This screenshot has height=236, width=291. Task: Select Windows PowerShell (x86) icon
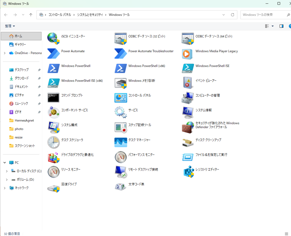click(x=120, y=68)
